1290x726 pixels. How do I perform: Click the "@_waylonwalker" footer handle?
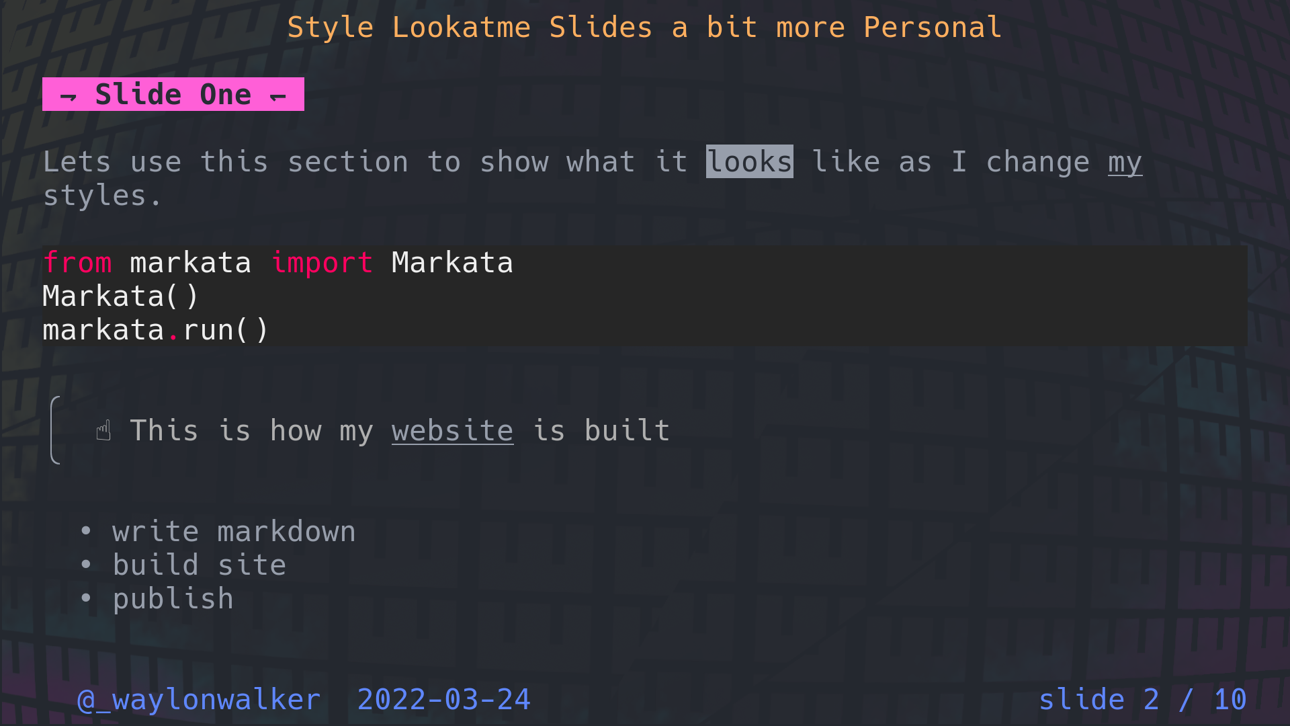pos(199,700)
